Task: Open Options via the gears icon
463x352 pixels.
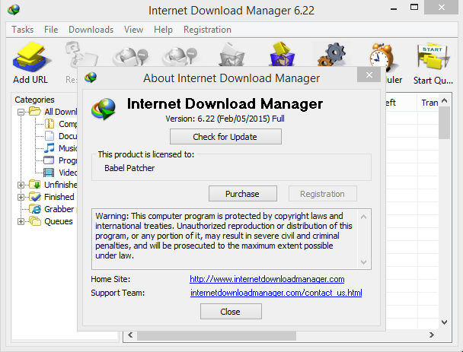Action: click(331, 54)
